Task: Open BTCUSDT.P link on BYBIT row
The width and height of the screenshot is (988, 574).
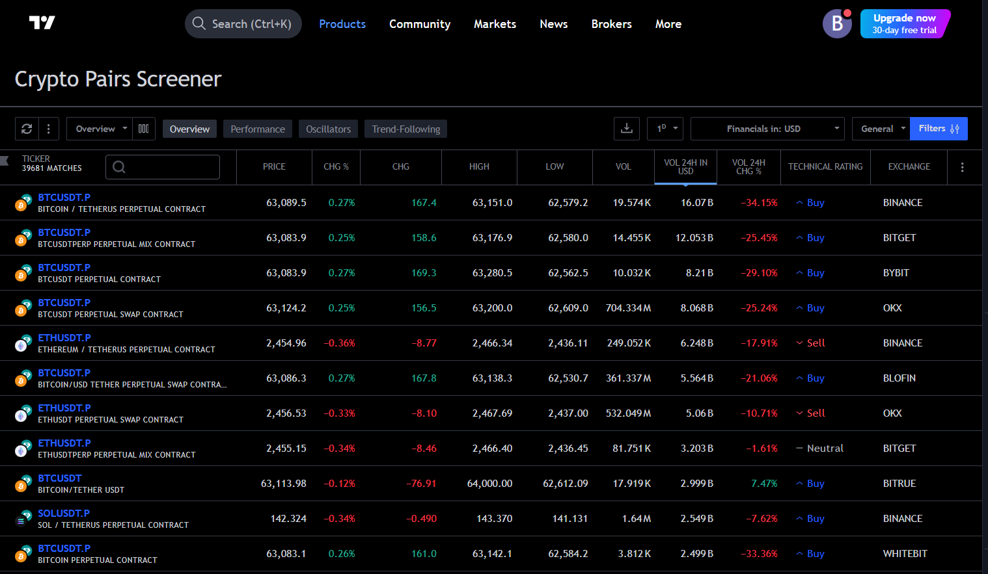Action: click(64, 268)
